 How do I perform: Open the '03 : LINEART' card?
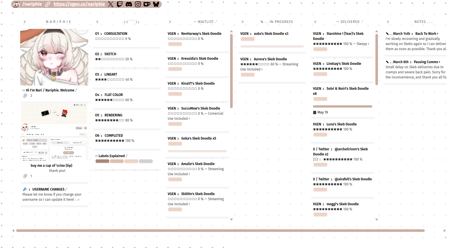pos(127,79)
